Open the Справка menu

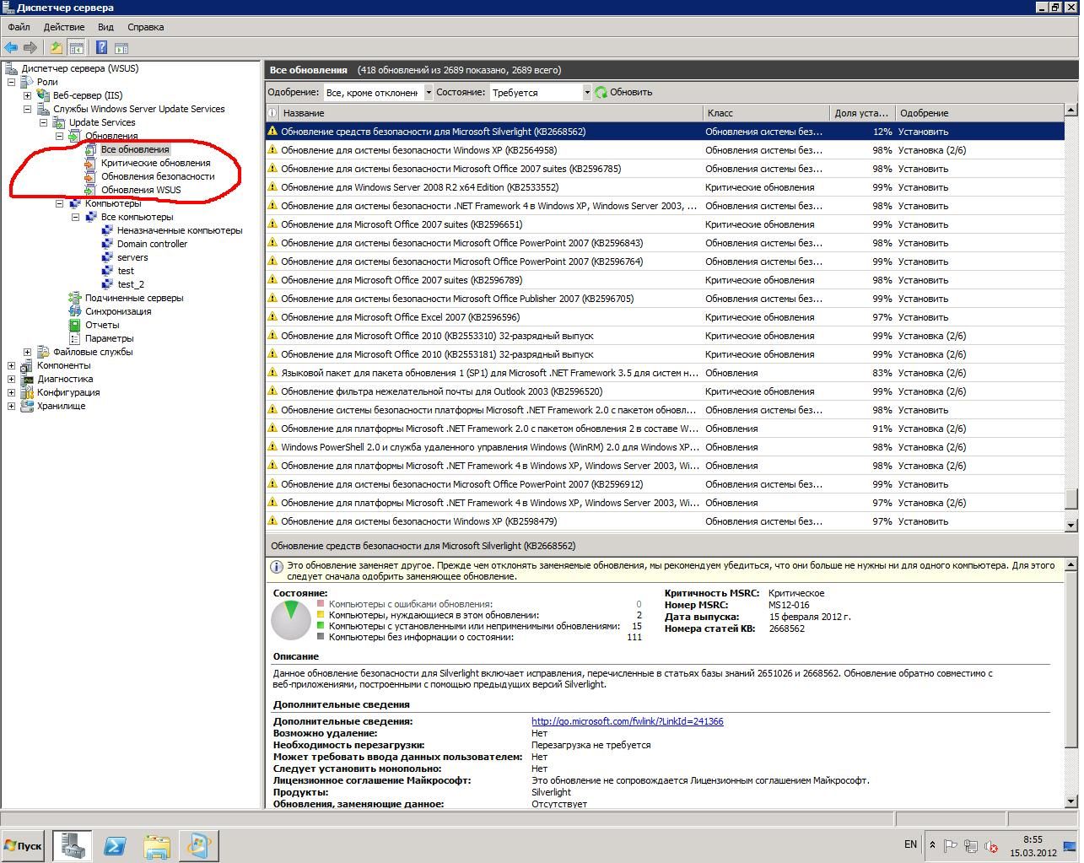pyautogui.click(x=145, y=27)
